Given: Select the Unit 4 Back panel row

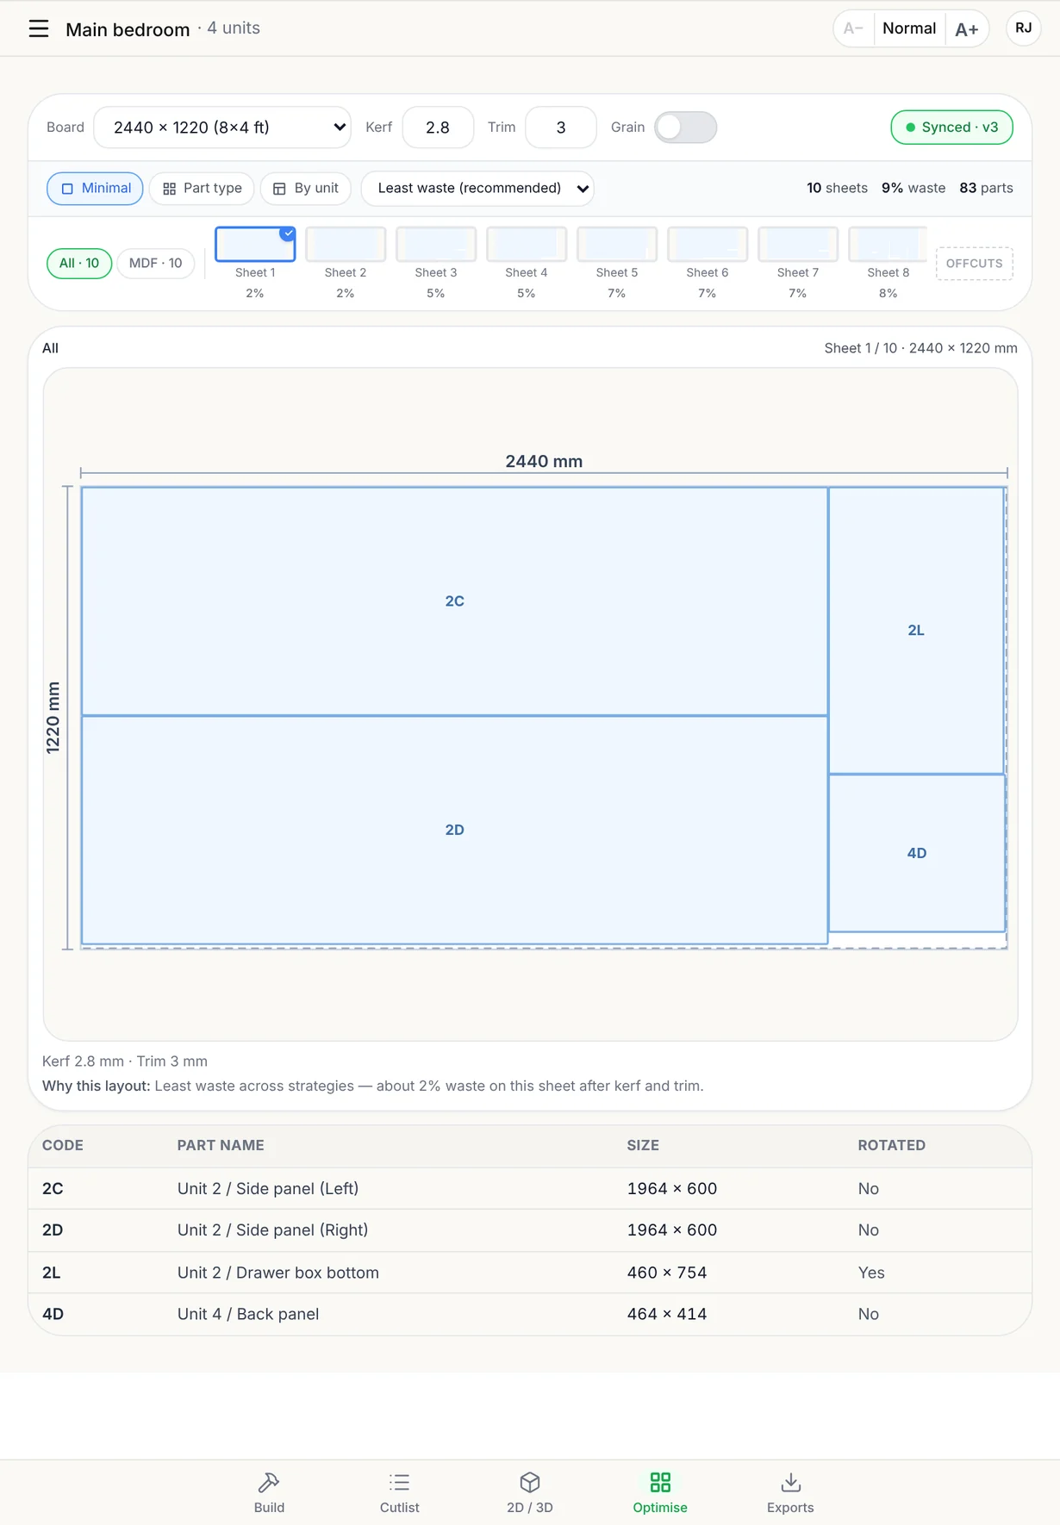Looking at the screenshot, I should 530,1314.
